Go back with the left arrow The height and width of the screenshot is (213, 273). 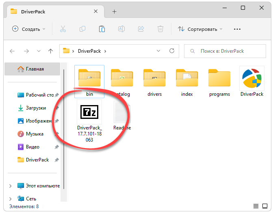[12, 51]
